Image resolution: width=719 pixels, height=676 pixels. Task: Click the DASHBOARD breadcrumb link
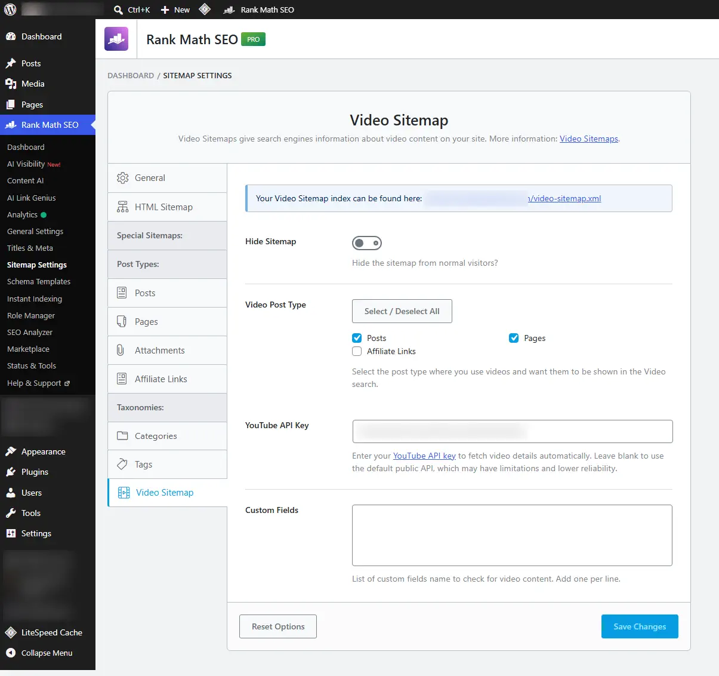coord(131,75)
